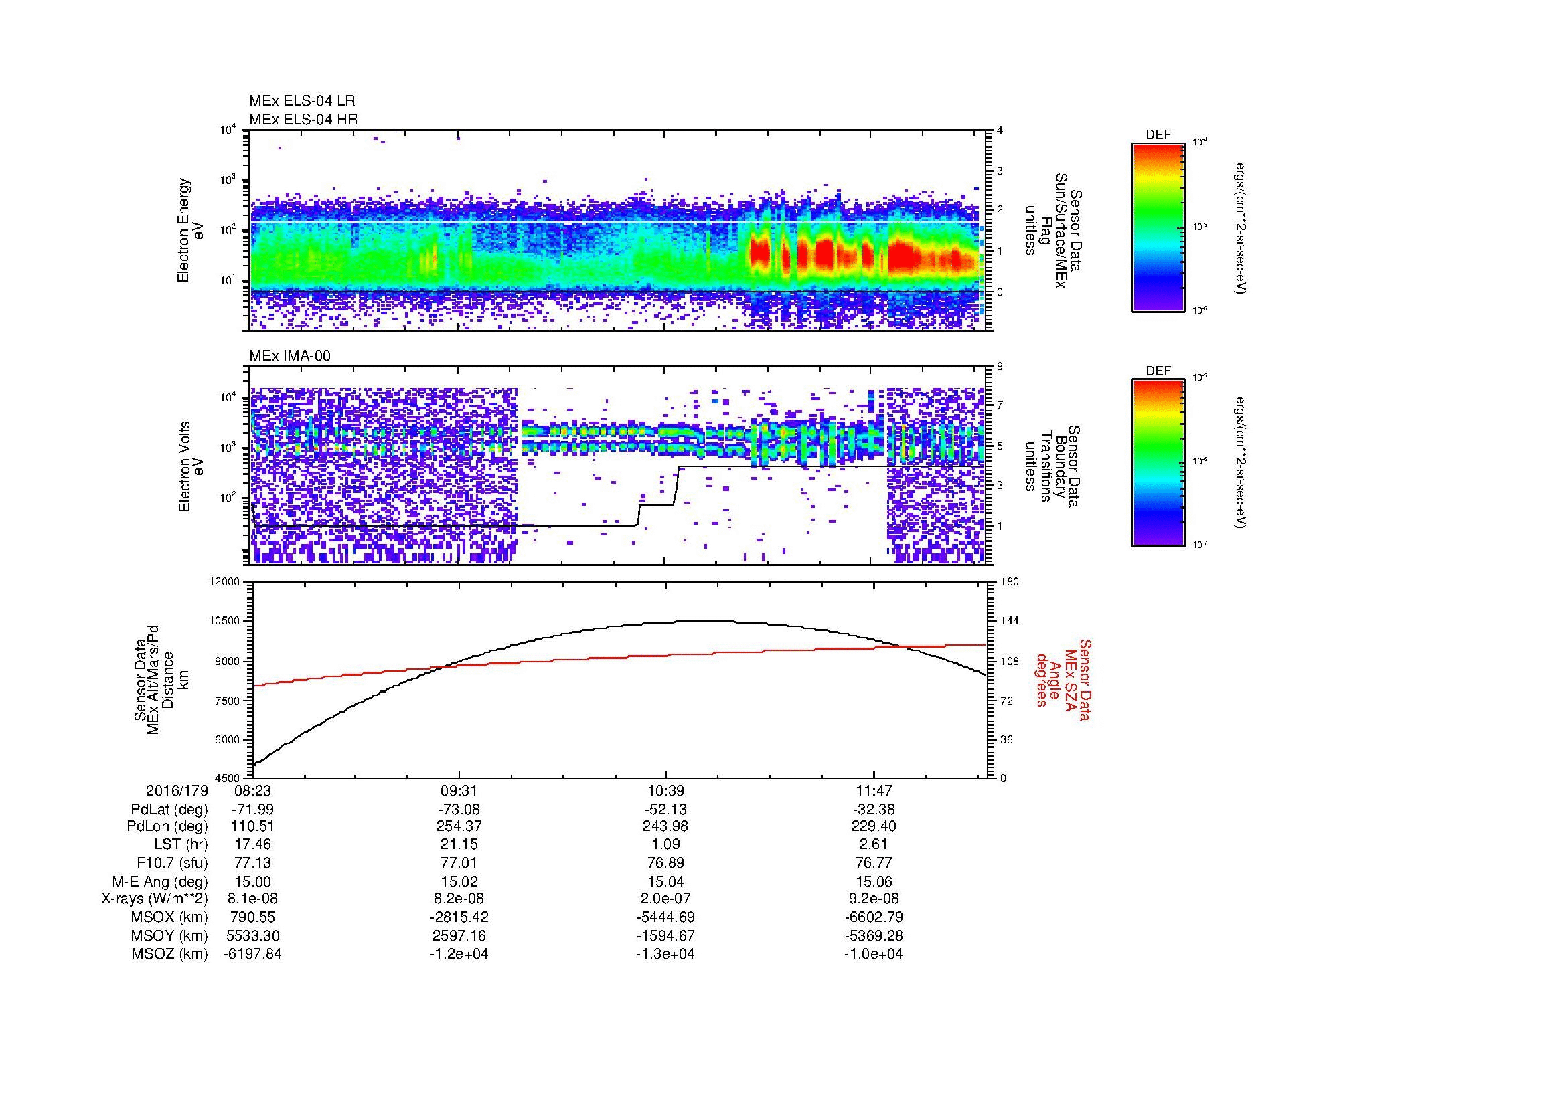The image size is (1566, 1106).
Task: Click the PdLon value '243.98'
Action: coord(665,826)
